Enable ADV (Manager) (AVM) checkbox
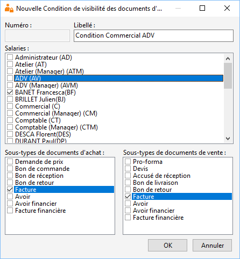 point(10,85)
